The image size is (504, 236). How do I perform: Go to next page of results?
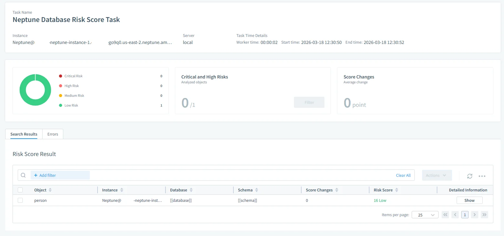click(475, 215)
